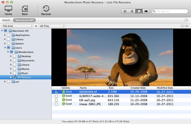Expand the Desktop folder
The image size is (191, 124).
[x=11, y=56]
